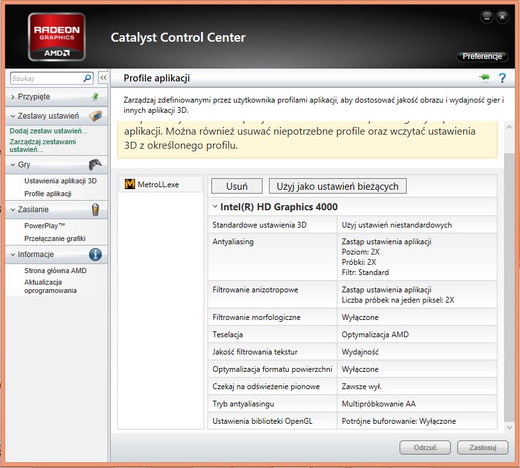Select Profile aplikacji in sidebar
The image size is (520, 468).
[x=48, y=194]
